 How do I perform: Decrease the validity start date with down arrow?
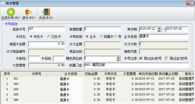(159, 31)
